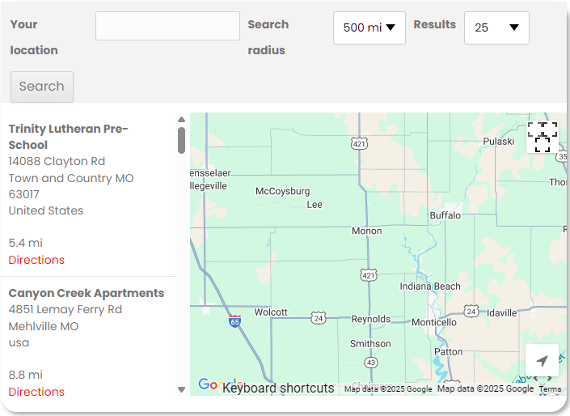Click the scroll down arrow of results list
Screen dimensions: 570x416
click(181, 389)
